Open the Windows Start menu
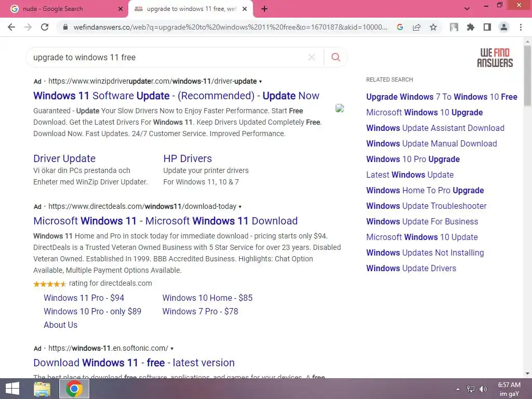532x399 pixels. pyautogui.click(x=12, y=389)
